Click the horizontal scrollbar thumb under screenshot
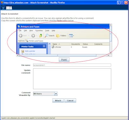This screenshot has height=120, width=129. (58, 55)
